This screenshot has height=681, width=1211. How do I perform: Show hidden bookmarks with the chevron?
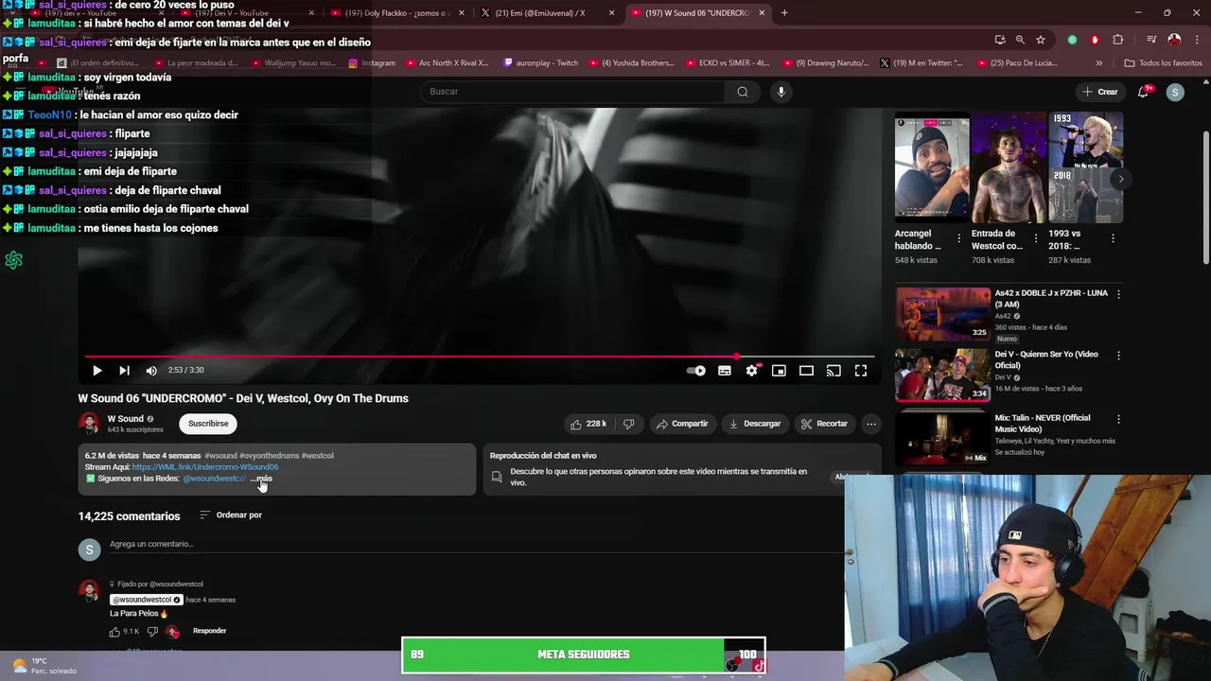1098,63
